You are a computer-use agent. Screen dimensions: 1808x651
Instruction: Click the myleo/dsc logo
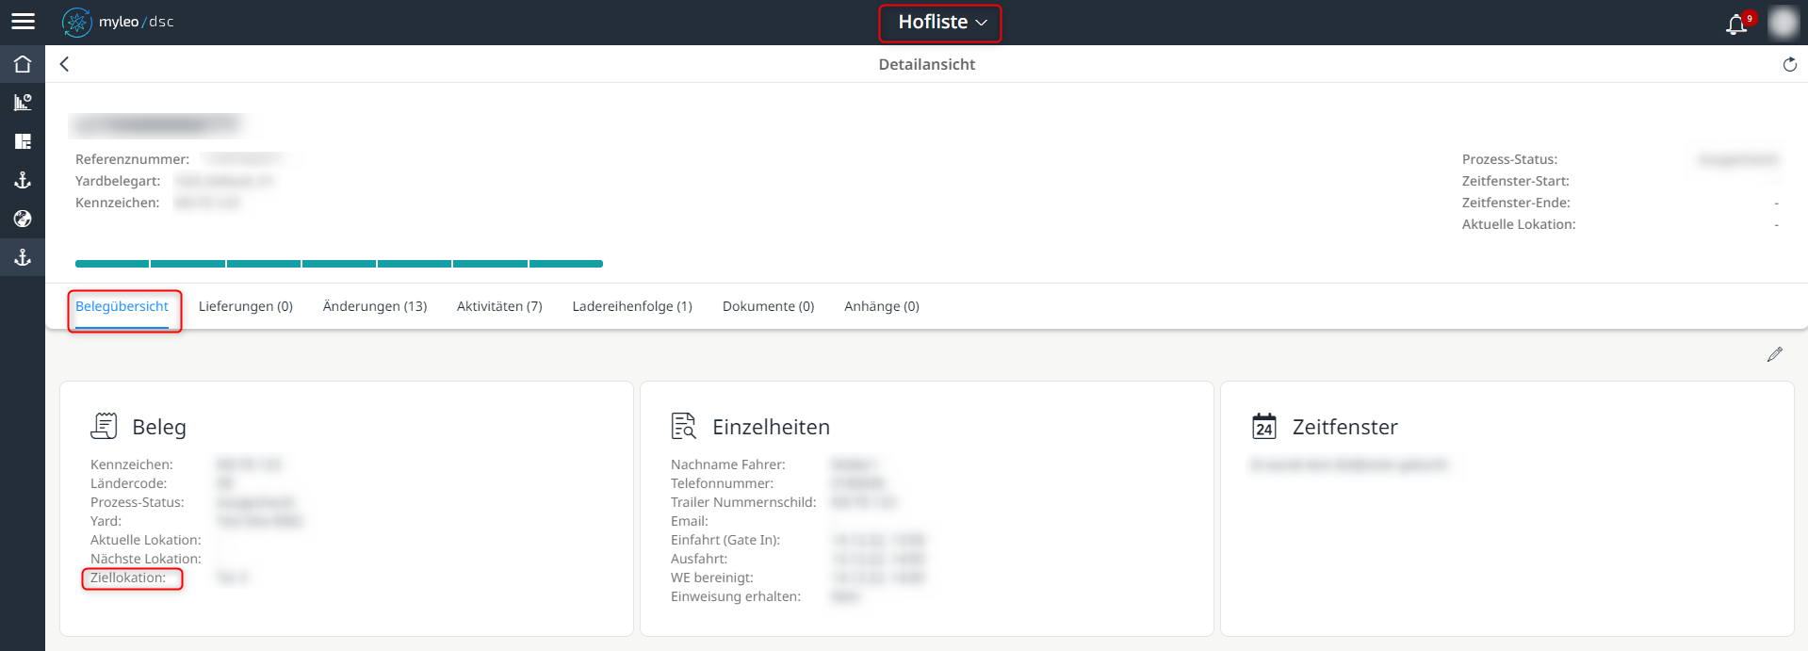point(118,22)
